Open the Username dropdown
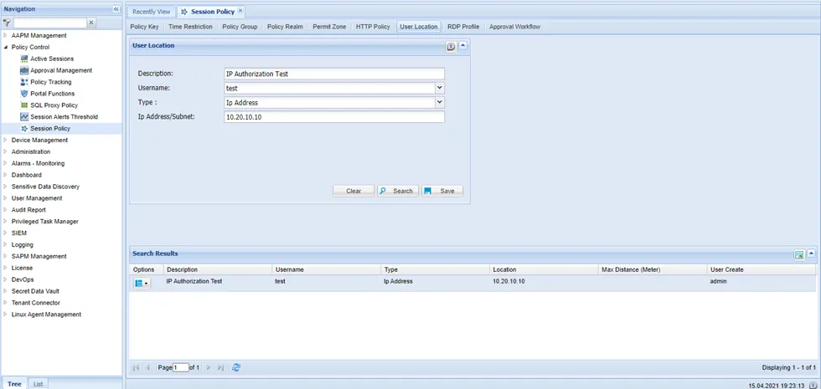Viewport: 821px width, 389px height. pos(440,88)
